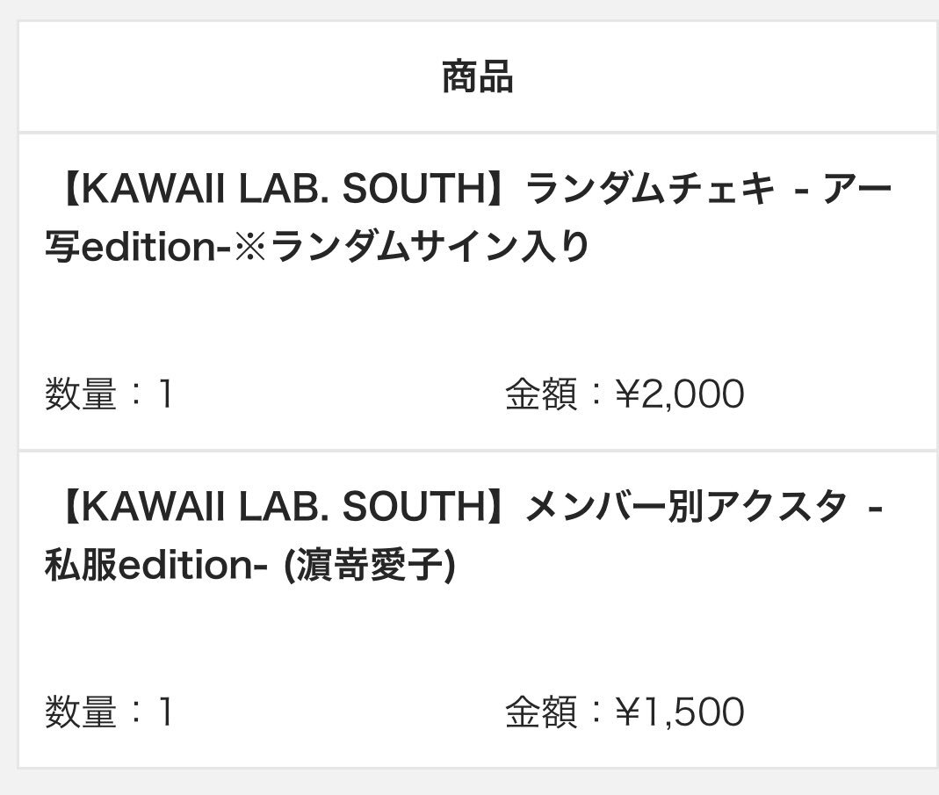Click the ¥2,000 price amount
The image size is (939, 795).
pos(679,395)
